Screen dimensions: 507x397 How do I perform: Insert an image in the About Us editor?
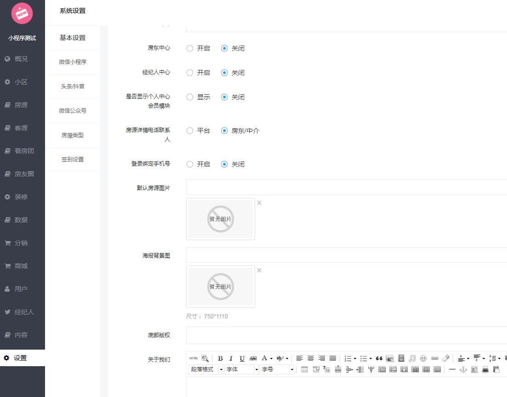pos(390,358)
